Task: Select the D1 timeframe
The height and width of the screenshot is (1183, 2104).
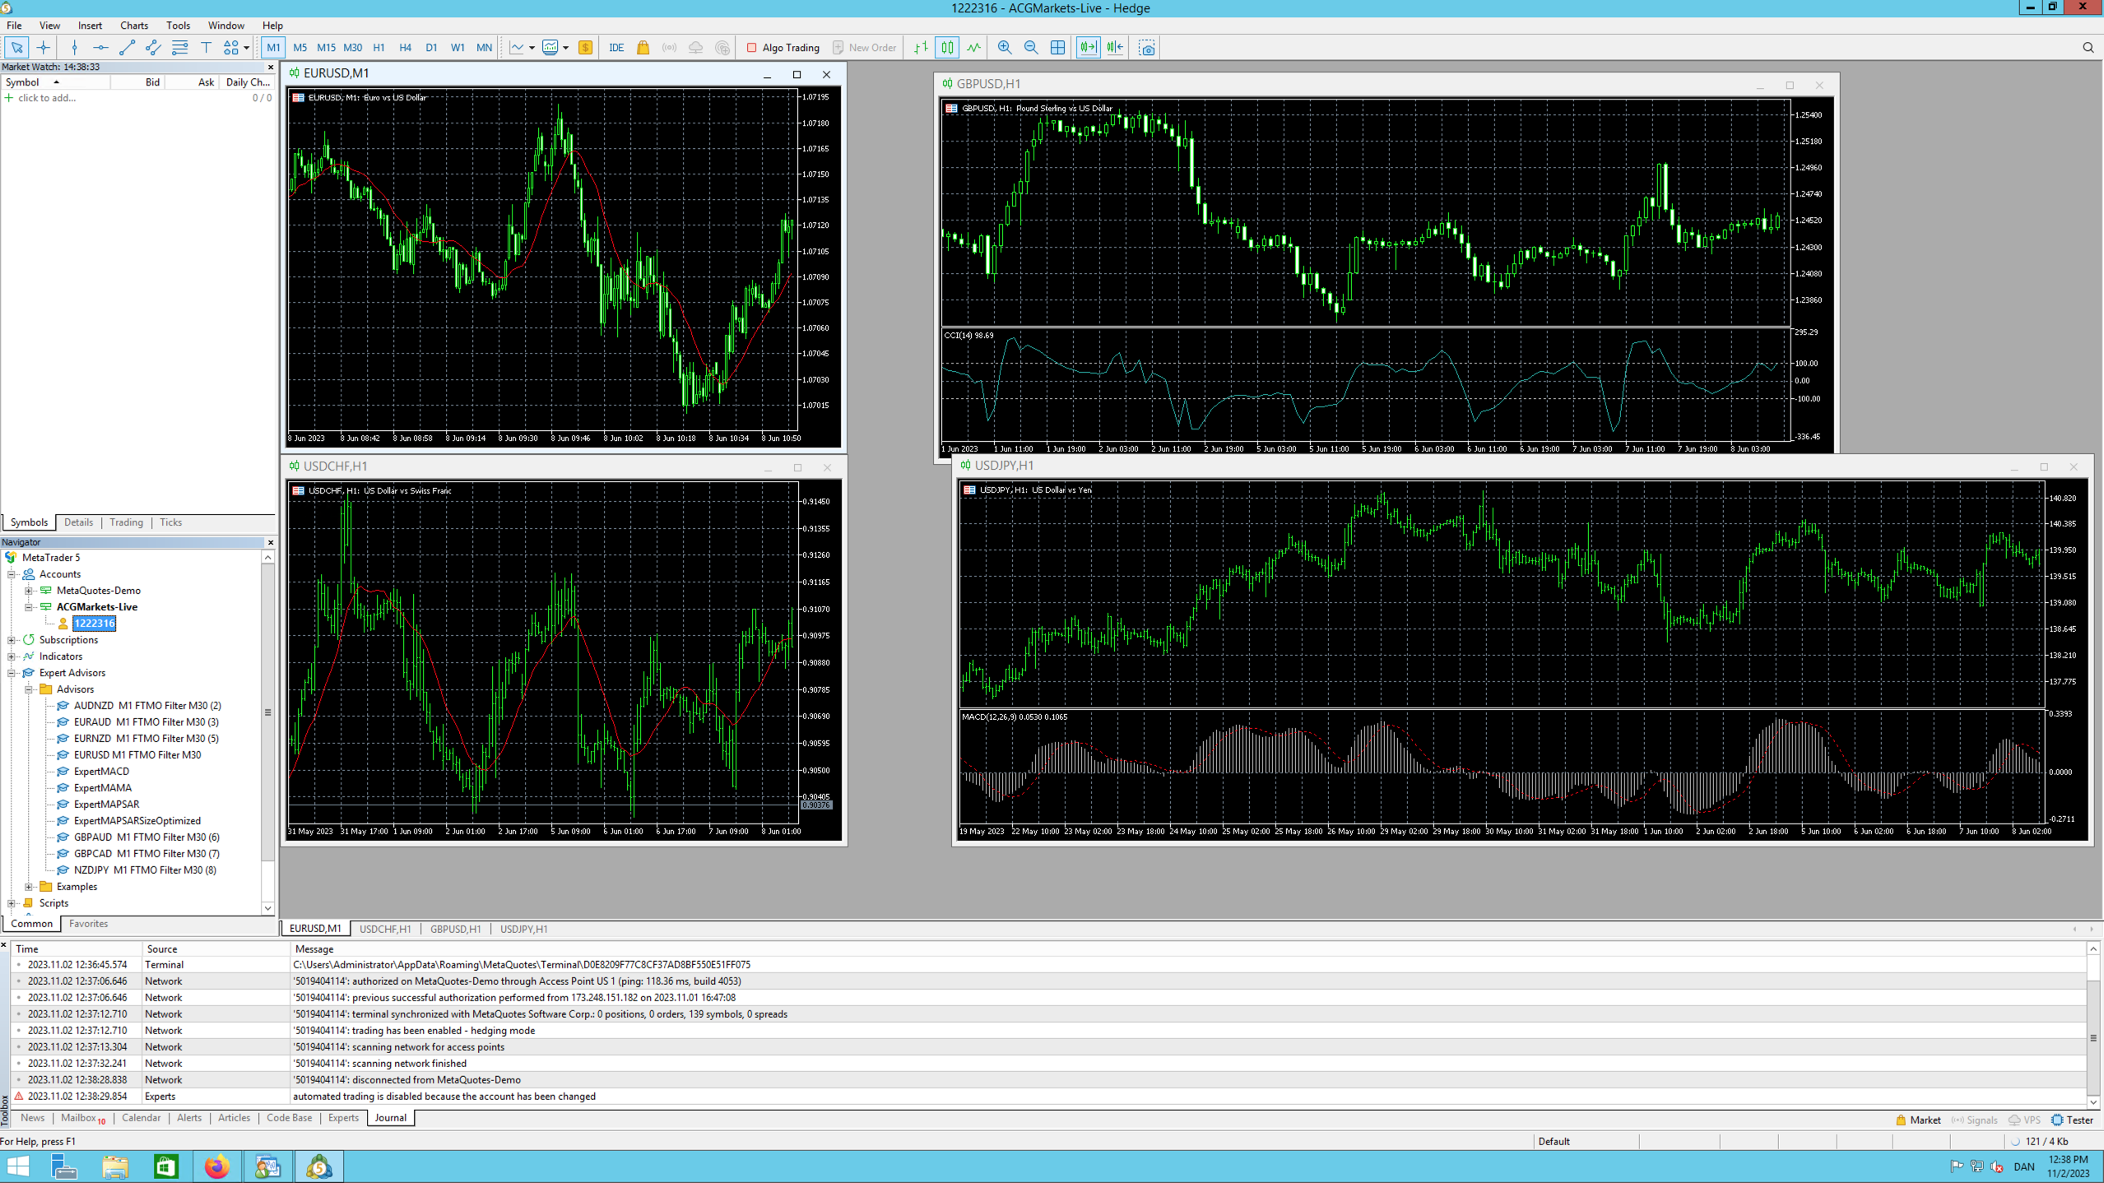Action: pos(431,48)
